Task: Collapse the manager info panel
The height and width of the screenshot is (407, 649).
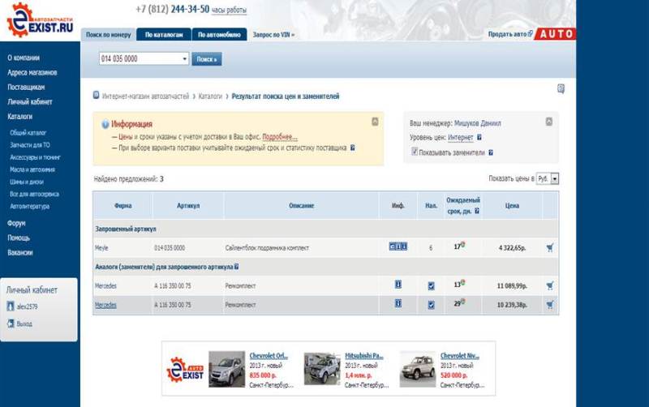Action: [x=548, y=122]
